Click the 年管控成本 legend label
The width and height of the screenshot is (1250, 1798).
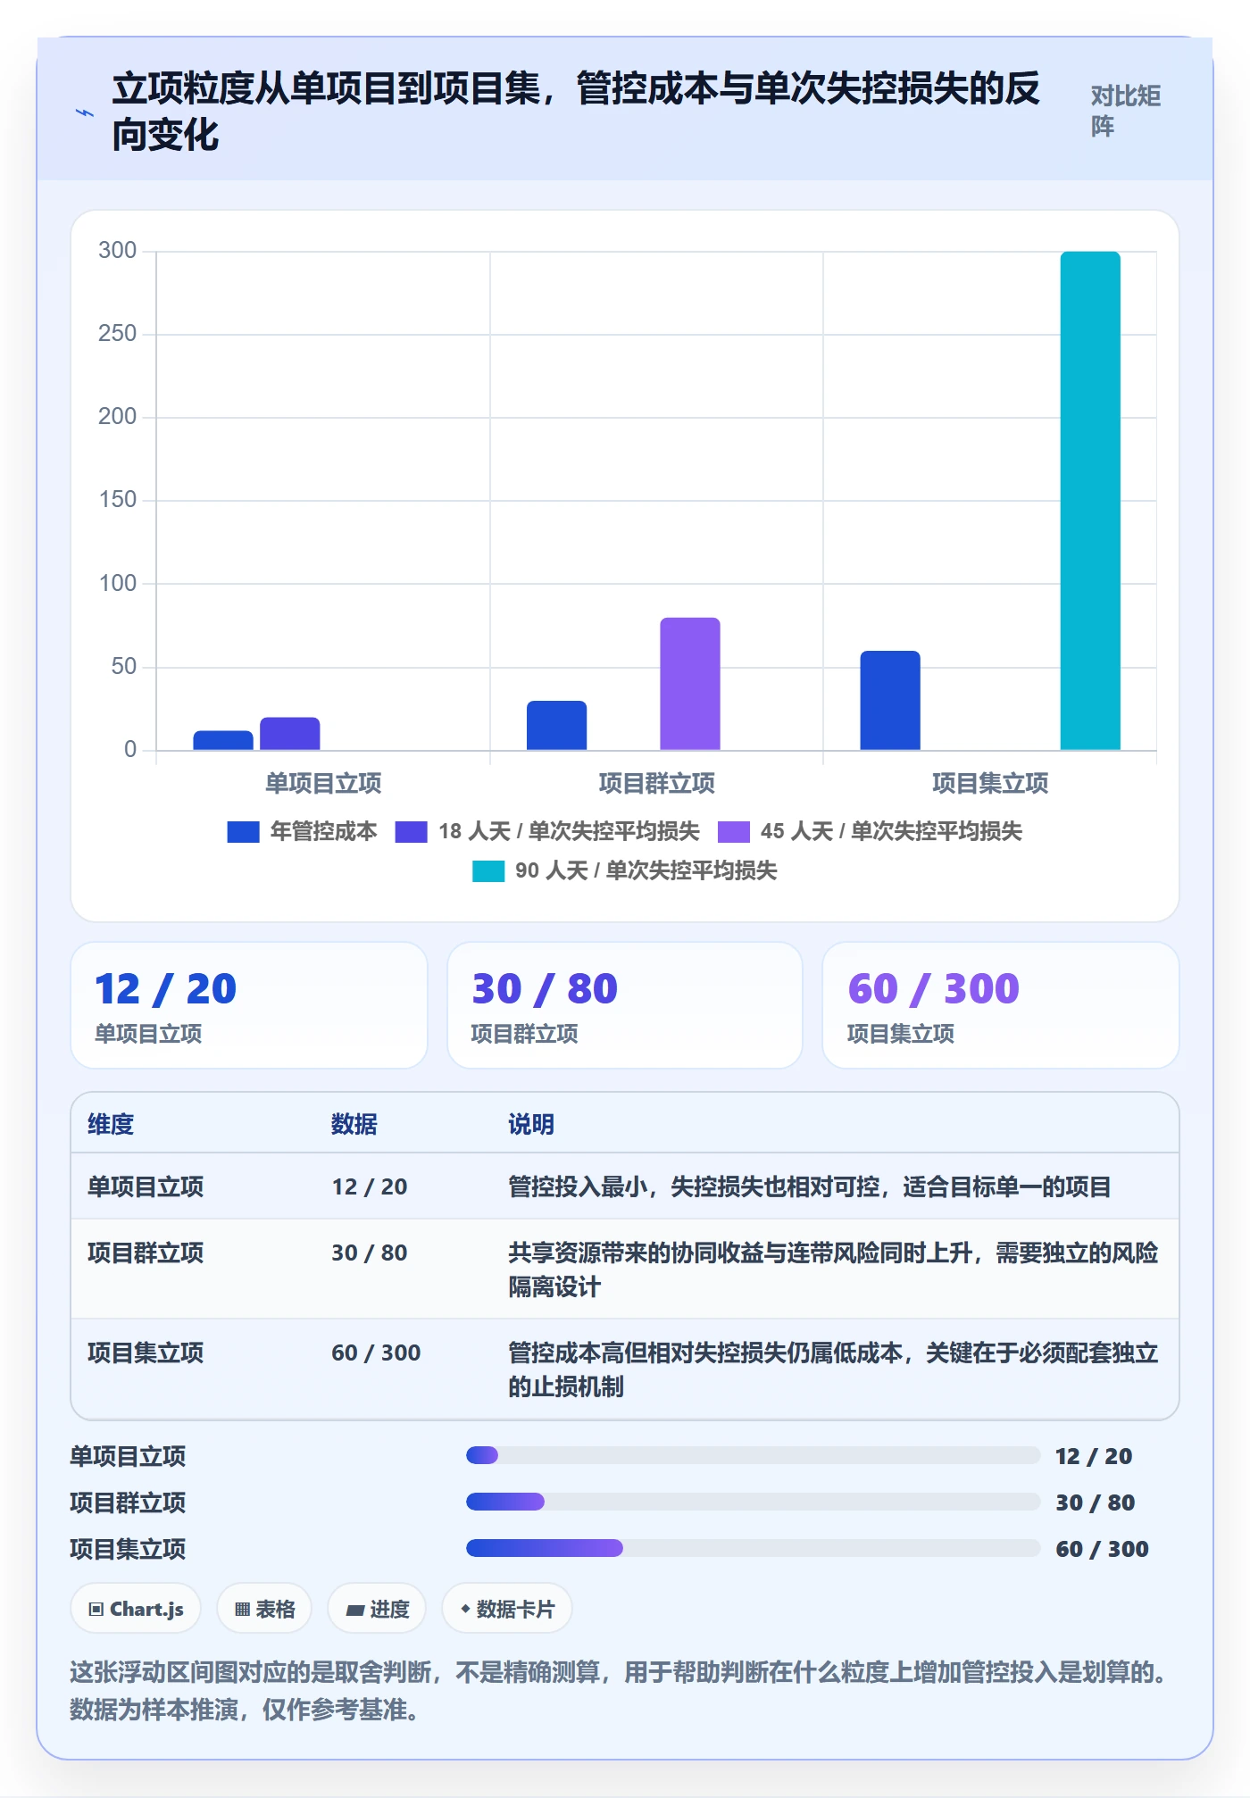[x=323, y=832]
